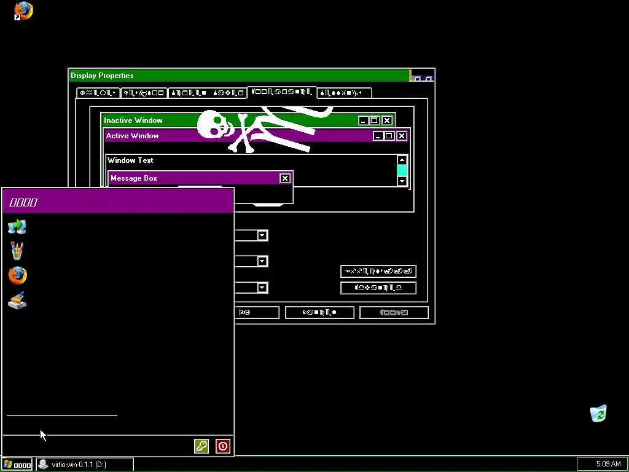Click the Inactive Window preview minimize button
This screenshot has height=472, width=629.
click(363, 120)
